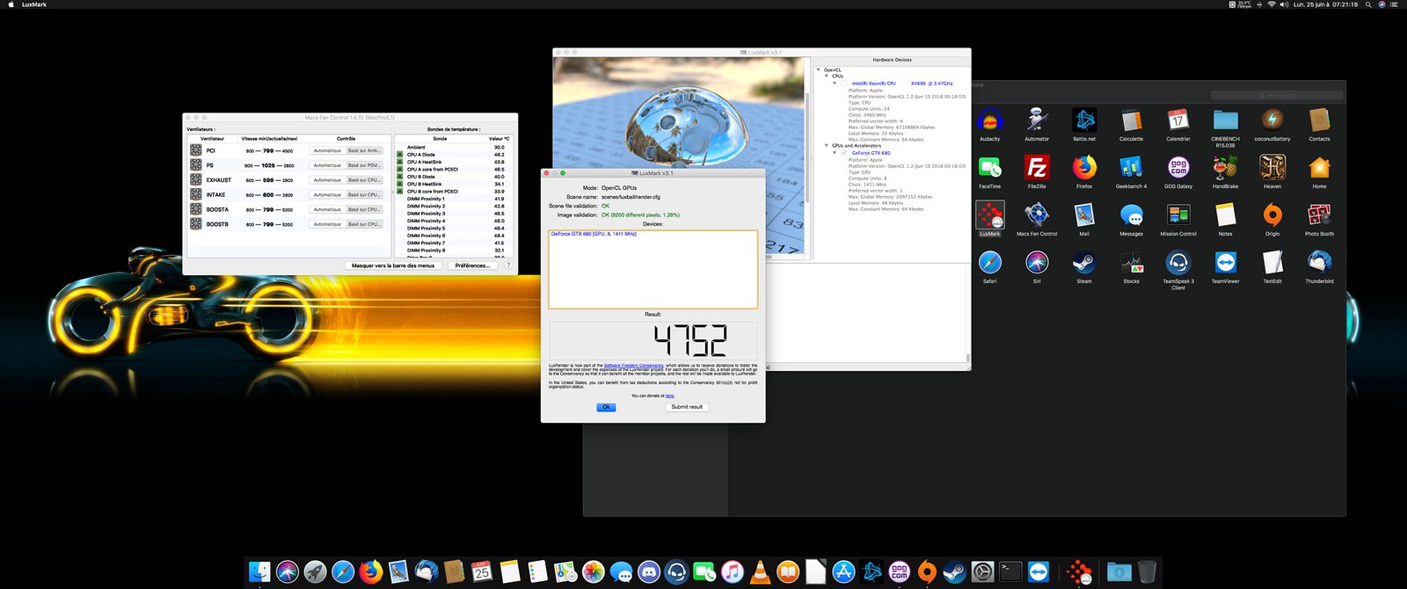
Task: Open the Software Freedom Conservancy link
Action: [634, 366]
